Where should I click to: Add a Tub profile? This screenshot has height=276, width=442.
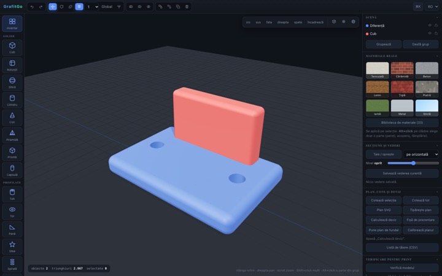pos(12,194)
